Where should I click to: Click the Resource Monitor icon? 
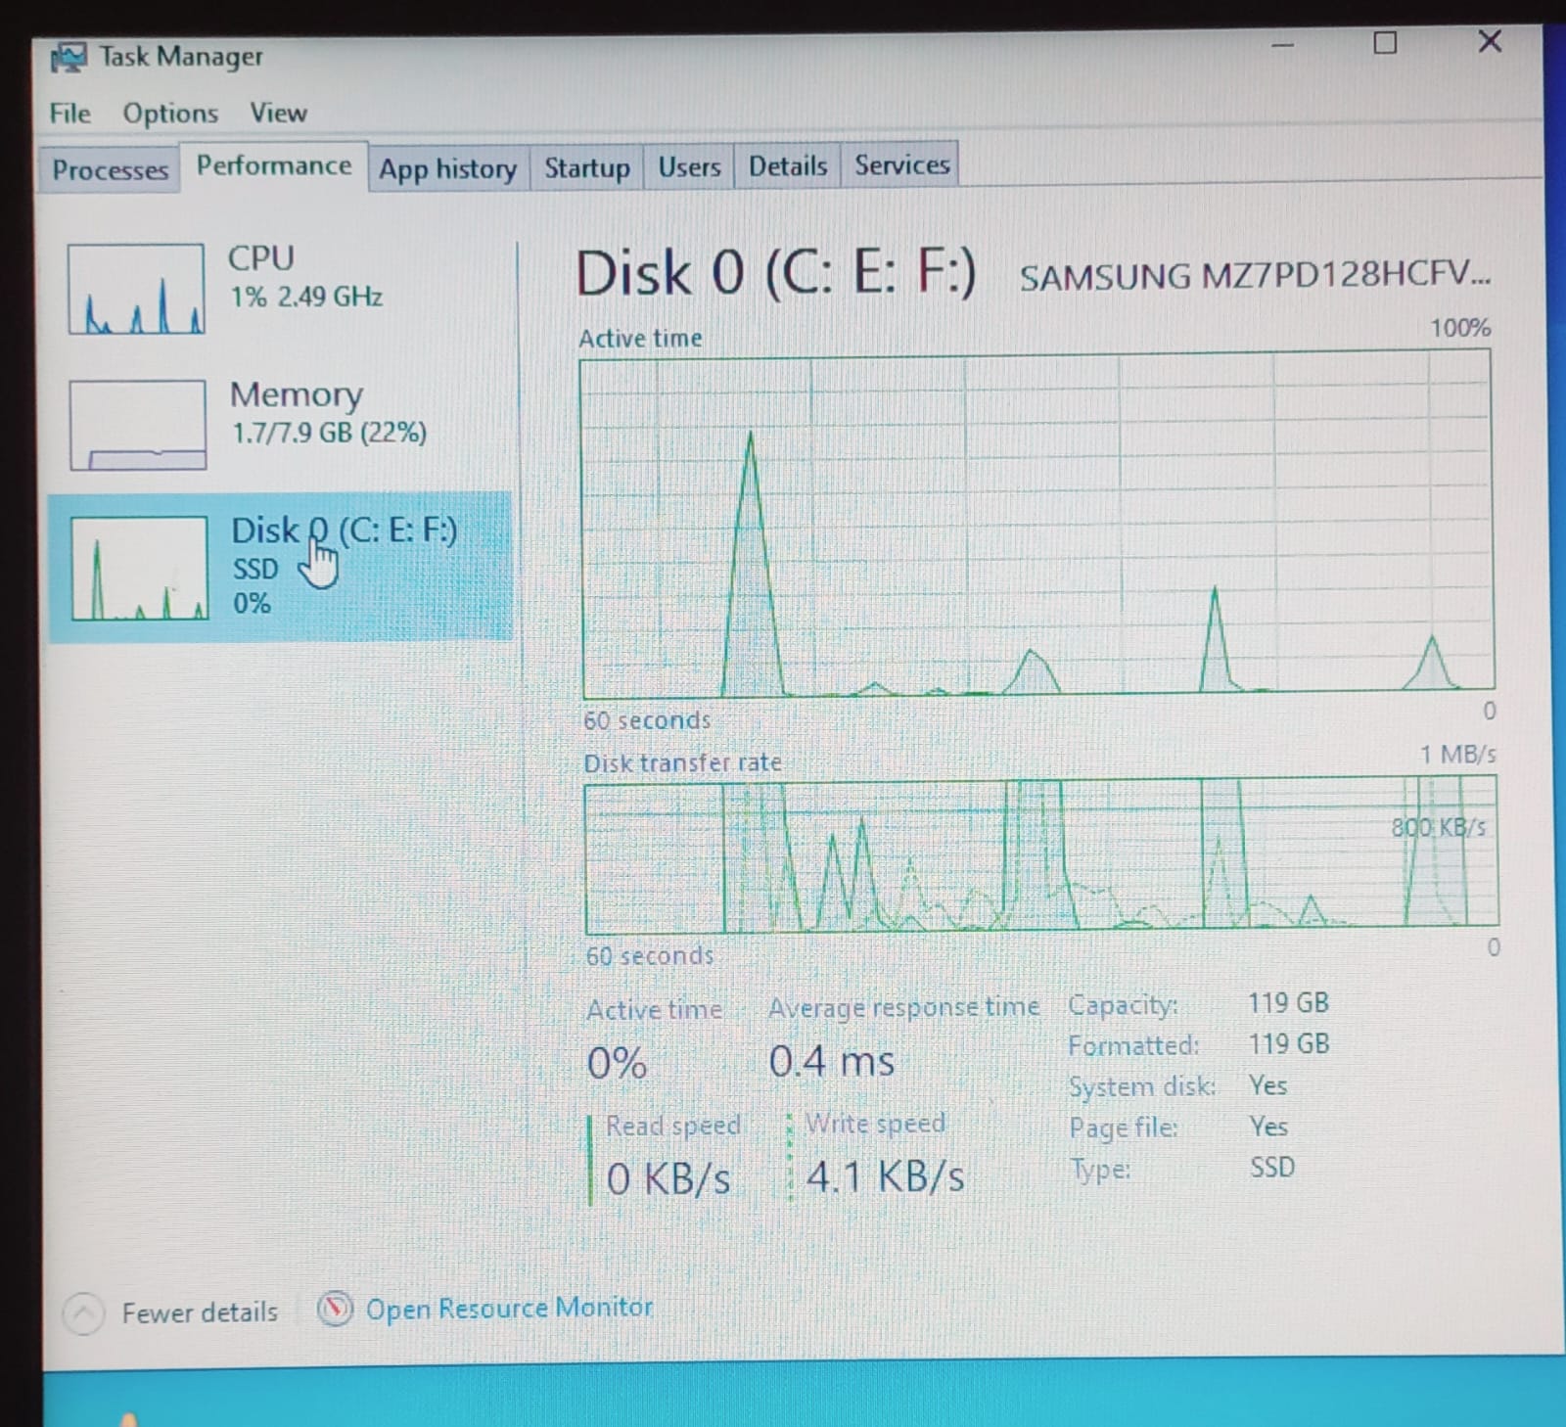[335, 1309]
